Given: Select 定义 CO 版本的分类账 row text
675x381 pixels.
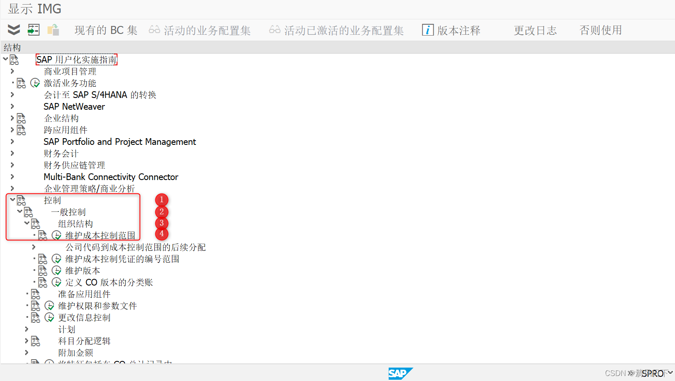Looking at the screenshot, I should [109, 283].
